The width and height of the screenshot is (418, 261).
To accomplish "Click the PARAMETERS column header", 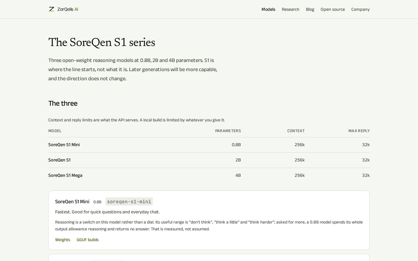I will (x=228, y=131).
